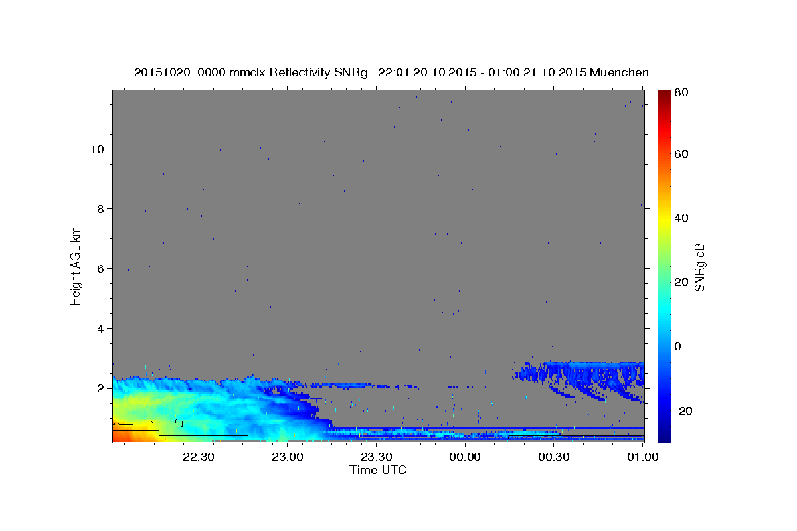Click the 'Height AGL km' axis label

[x=76, y=265]
